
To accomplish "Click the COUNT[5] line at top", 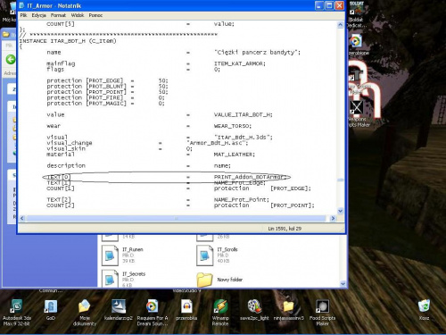I will (140, 24).
